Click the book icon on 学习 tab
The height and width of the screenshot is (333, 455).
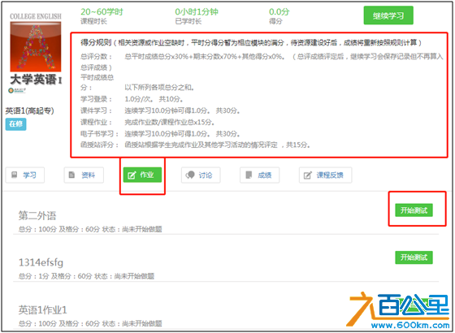[14, 175]
